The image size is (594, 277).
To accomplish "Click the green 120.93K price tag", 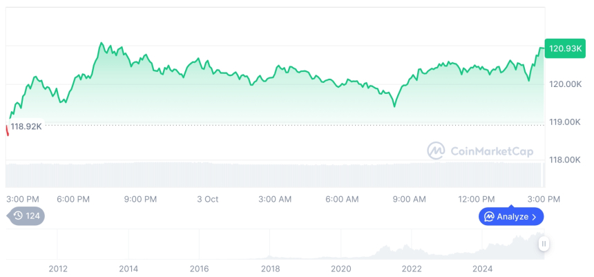I will [565, 48].
